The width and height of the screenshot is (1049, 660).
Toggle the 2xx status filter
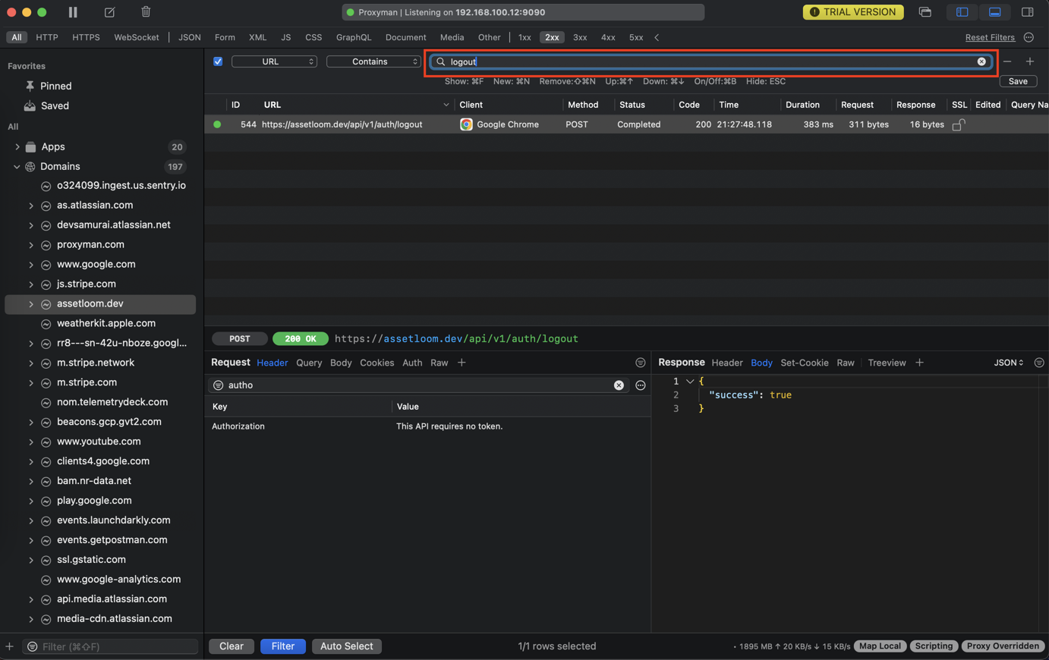click(552, 37)
